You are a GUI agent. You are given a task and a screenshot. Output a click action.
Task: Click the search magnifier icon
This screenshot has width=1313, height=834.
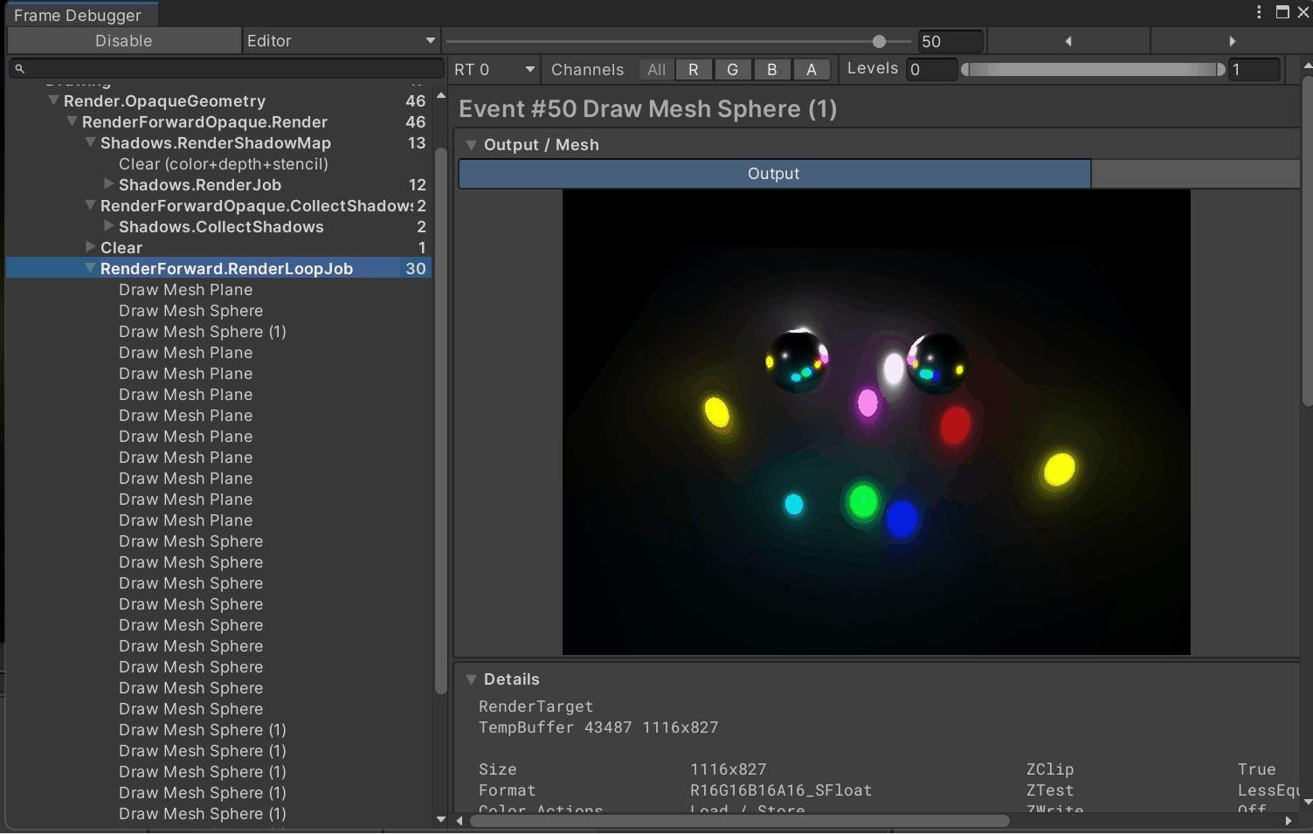pos(20,68)
